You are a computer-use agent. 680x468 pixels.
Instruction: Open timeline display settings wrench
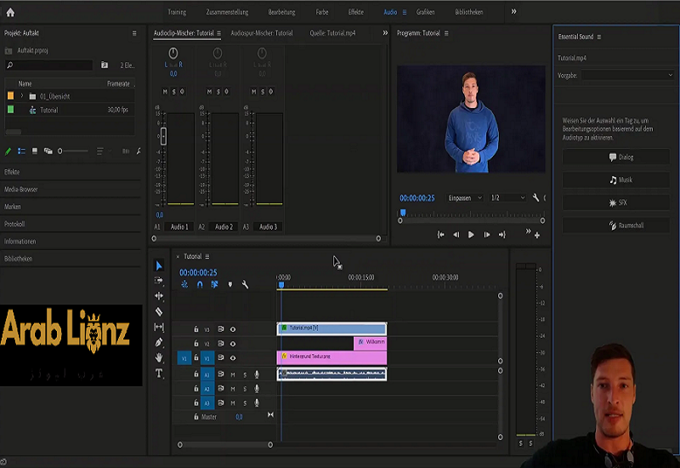[x=245, y=285]
